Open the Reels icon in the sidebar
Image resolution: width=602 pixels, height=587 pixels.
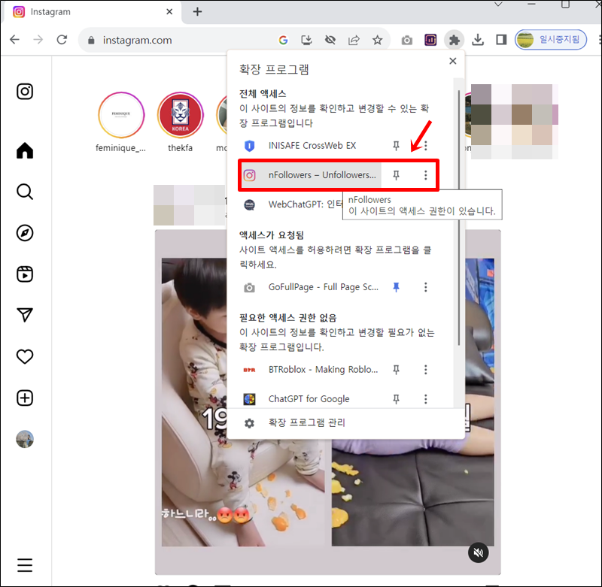[x=25, y=275]
